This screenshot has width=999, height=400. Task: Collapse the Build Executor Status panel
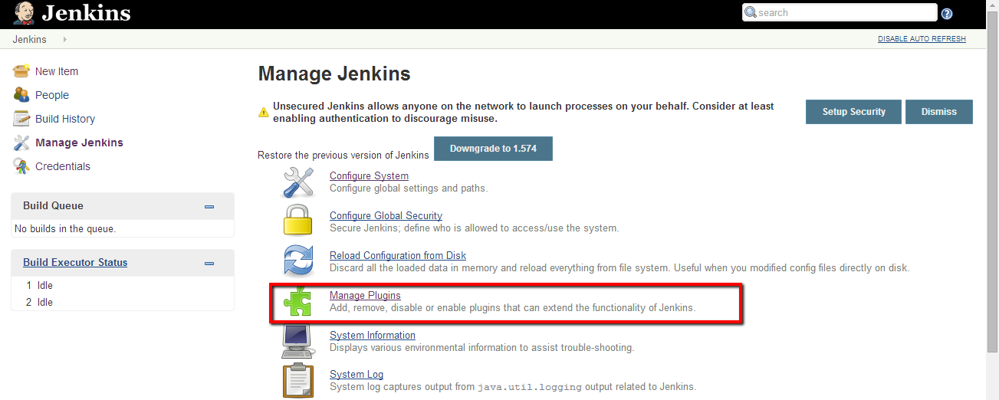tap(209, 263)
